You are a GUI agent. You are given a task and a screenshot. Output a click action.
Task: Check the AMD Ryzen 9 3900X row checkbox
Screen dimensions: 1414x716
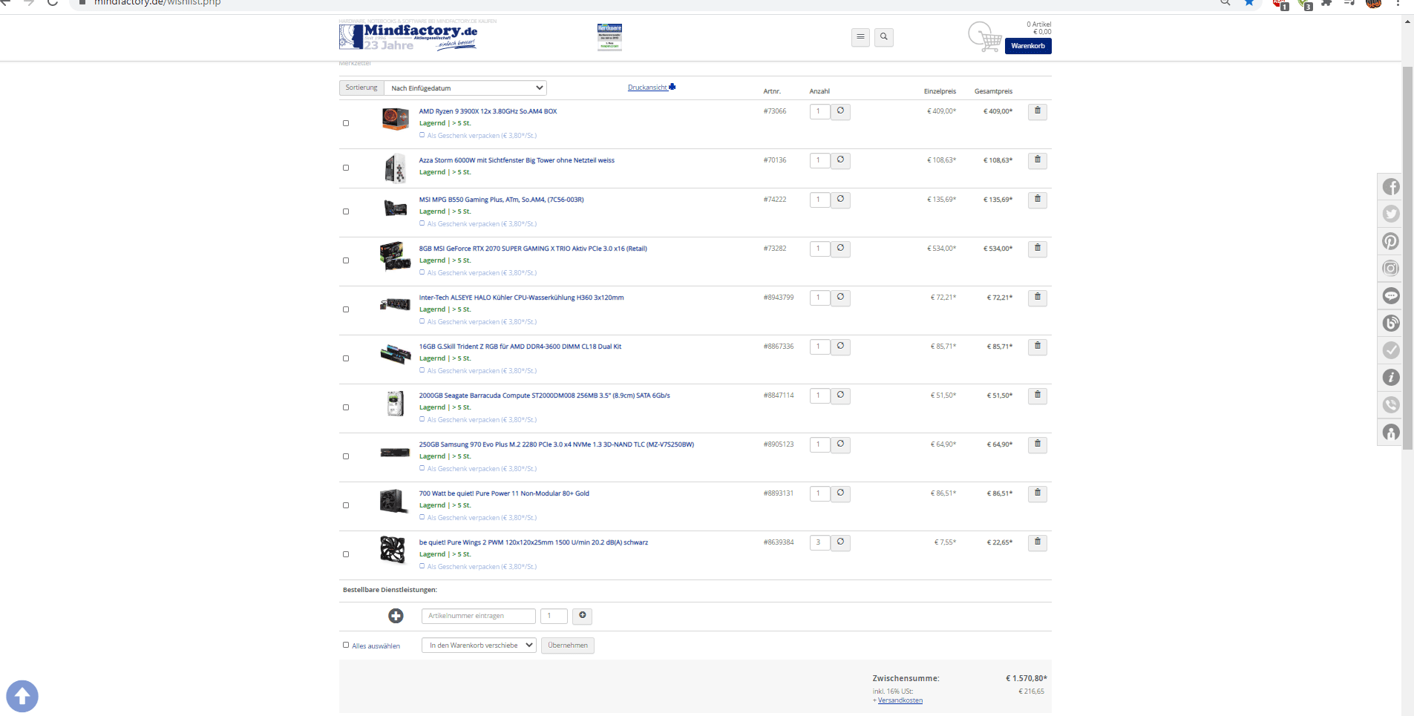point(346,123)
